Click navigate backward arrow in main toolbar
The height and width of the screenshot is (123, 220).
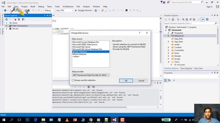pyautogui.click(x=5, y=11)
